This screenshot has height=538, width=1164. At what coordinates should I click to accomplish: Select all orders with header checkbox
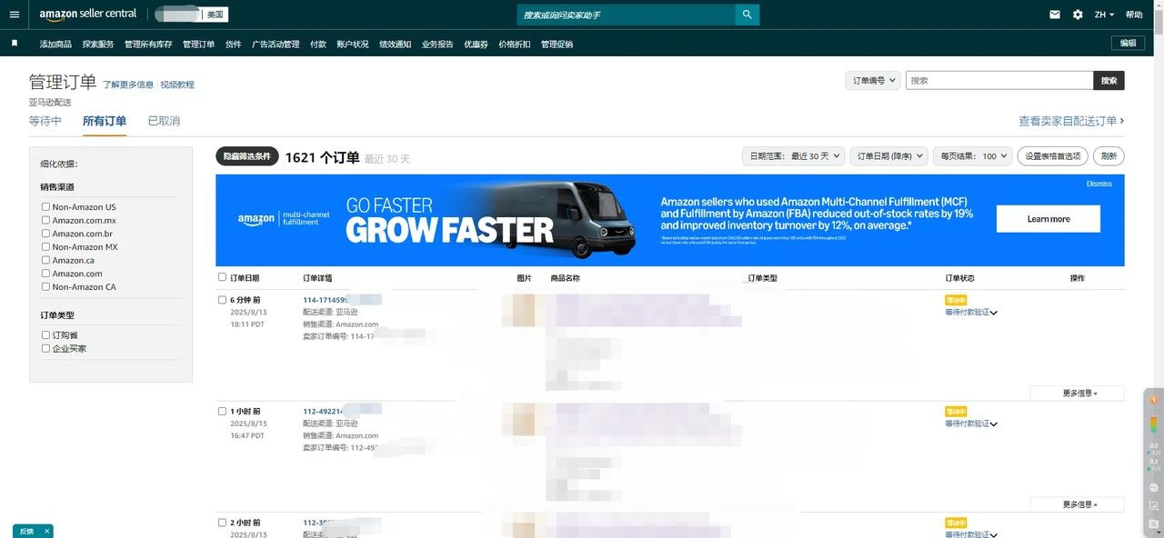click(222, 277)
